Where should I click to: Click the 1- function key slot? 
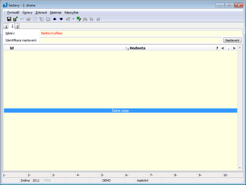(14, 175)
